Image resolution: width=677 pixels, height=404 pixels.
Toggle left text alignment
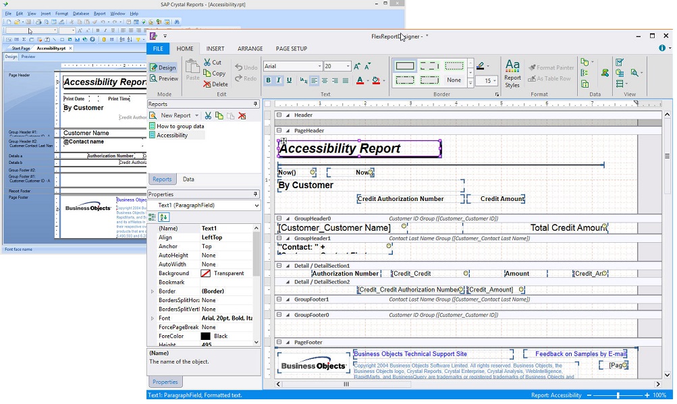(x=314, y=80)
